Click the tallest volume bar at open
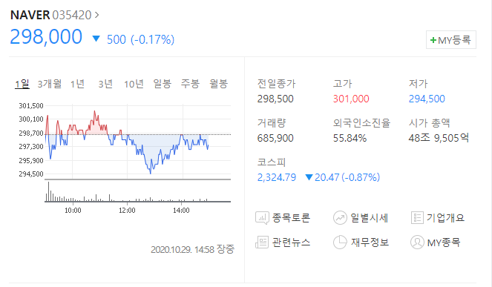The height and width of the screenshot is (287, 492). click(x=49, y=191)
